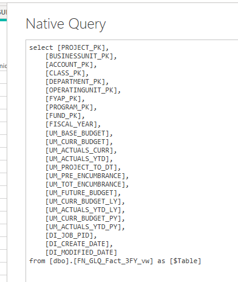Place cursor on the select [PROJECT_PK] line

pyautogui.click(x=69, y=48)
